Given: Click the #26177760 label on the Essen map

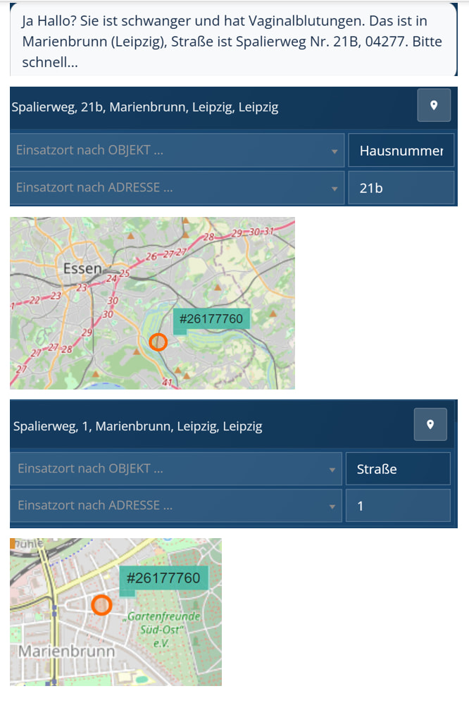Looking at the screenshot, I should coord(211,319).
